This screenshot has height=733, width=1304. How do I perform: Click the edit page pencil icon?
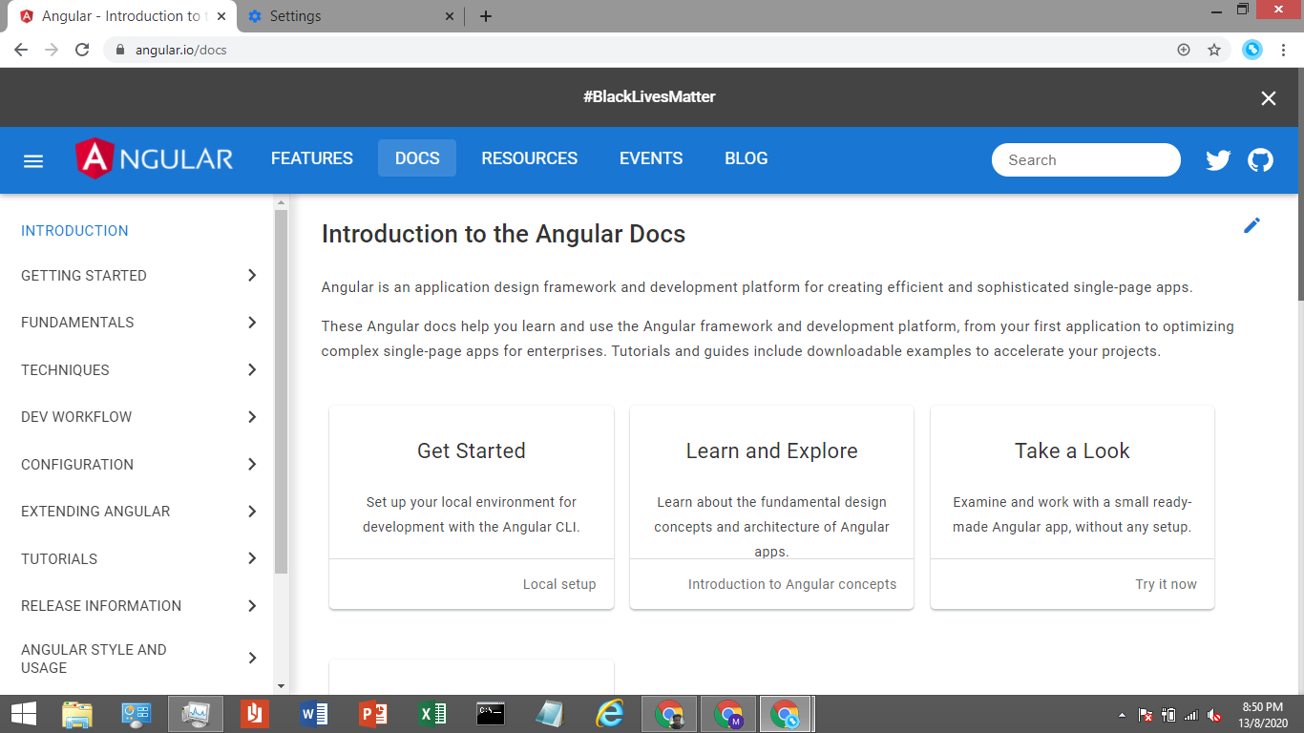pyautogui.click(x=1252, y=225)
